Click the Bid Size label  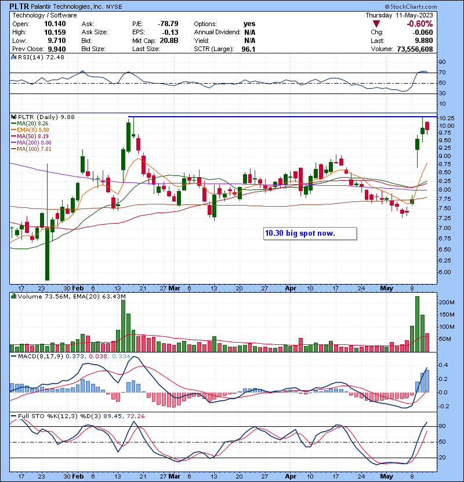pyautogui.click(x=93, y=49)
